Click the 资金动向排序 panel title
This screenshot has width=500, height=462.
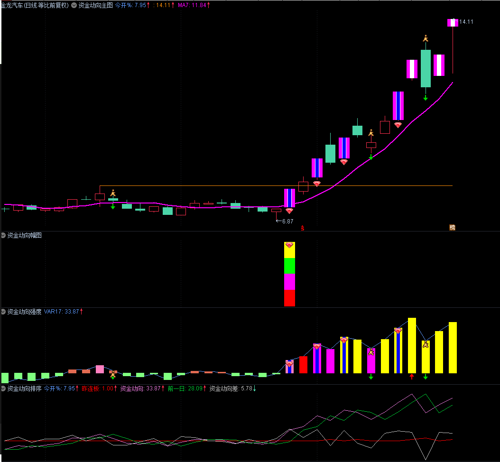click(x=24, y=389)
